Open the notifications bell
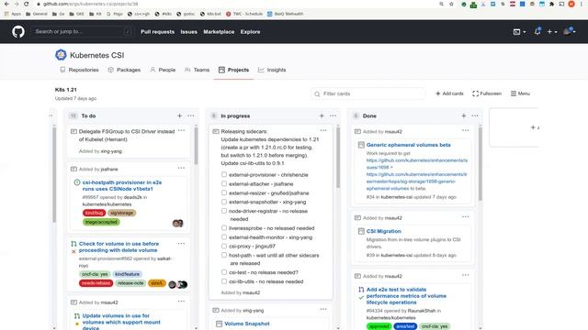 tap(537, 31)
